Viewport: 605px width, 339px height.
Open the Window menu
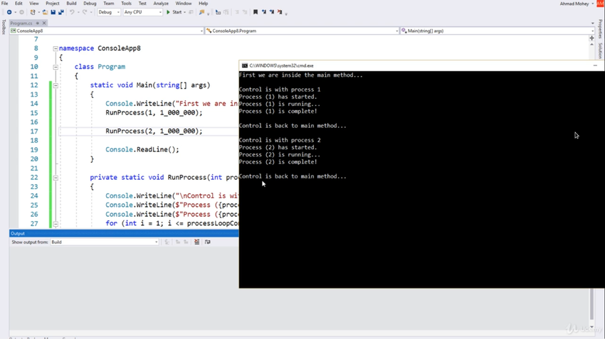(x=183, y=3)
